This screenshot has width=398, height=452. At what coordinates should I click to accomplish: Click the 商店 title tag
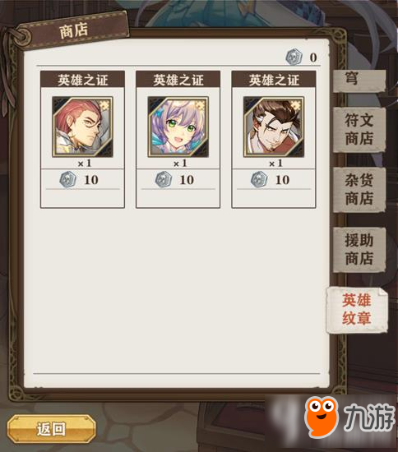[73, 30]
